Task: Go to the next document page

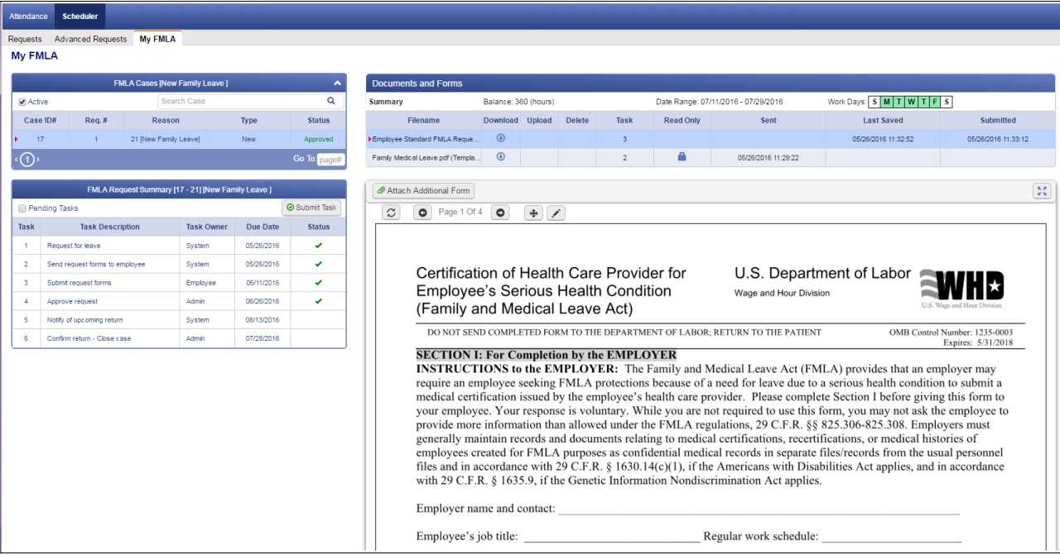Action: point(500,213)
